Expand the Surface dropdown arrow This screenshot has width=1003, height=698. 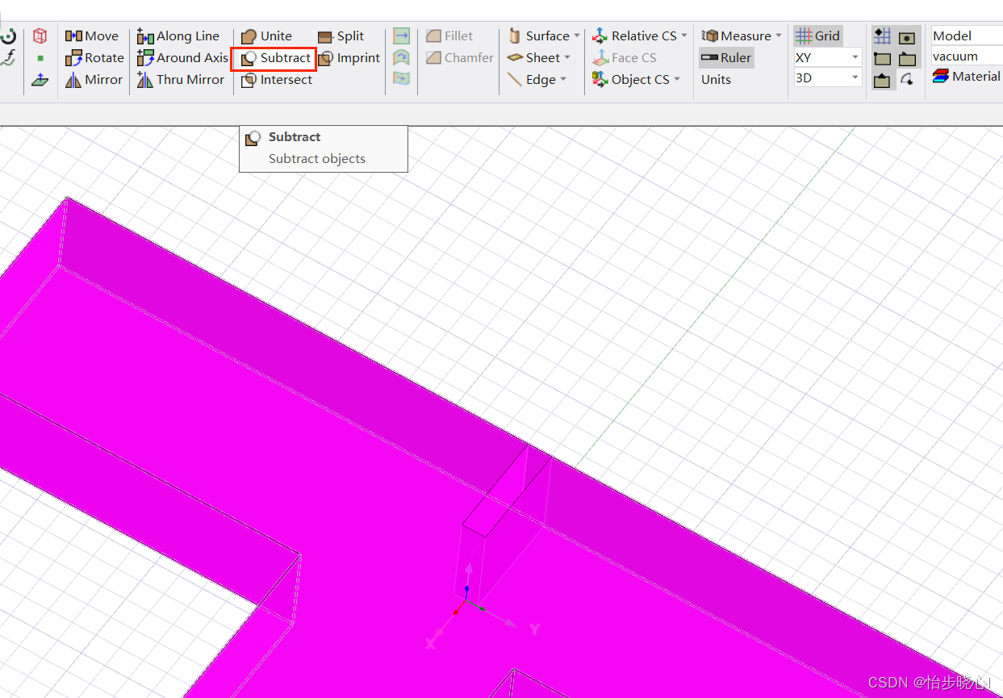pyautogui.click(x=577, y=36)
